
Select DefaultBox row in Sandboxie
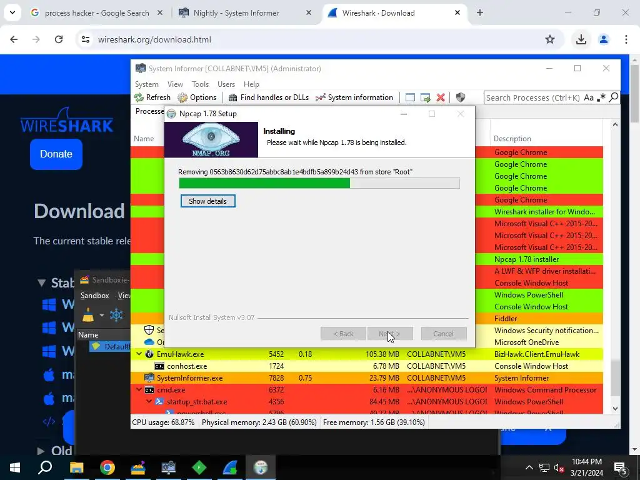111,346
